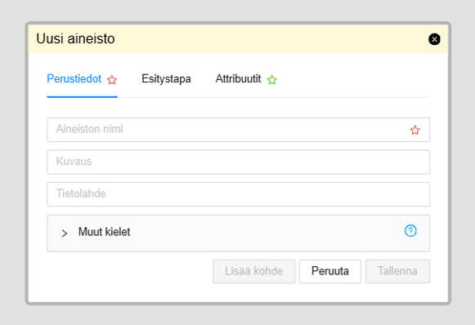475x325 pixels.
Task: Cancel with the Peruuta button
Action: (330, 271)
